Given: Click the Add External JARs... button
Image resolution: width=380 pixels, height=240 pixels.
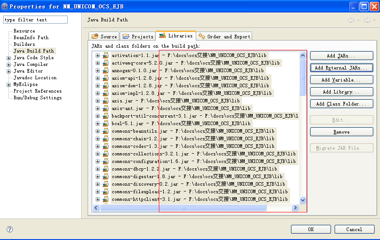Looking at the screenshot, I should (x=341, y=68).
